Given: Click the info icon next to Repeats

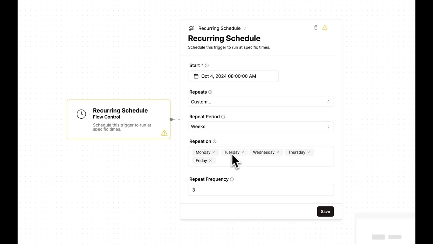Looking at the screenshot, I should pyautogui.click(x=210, y=92).
